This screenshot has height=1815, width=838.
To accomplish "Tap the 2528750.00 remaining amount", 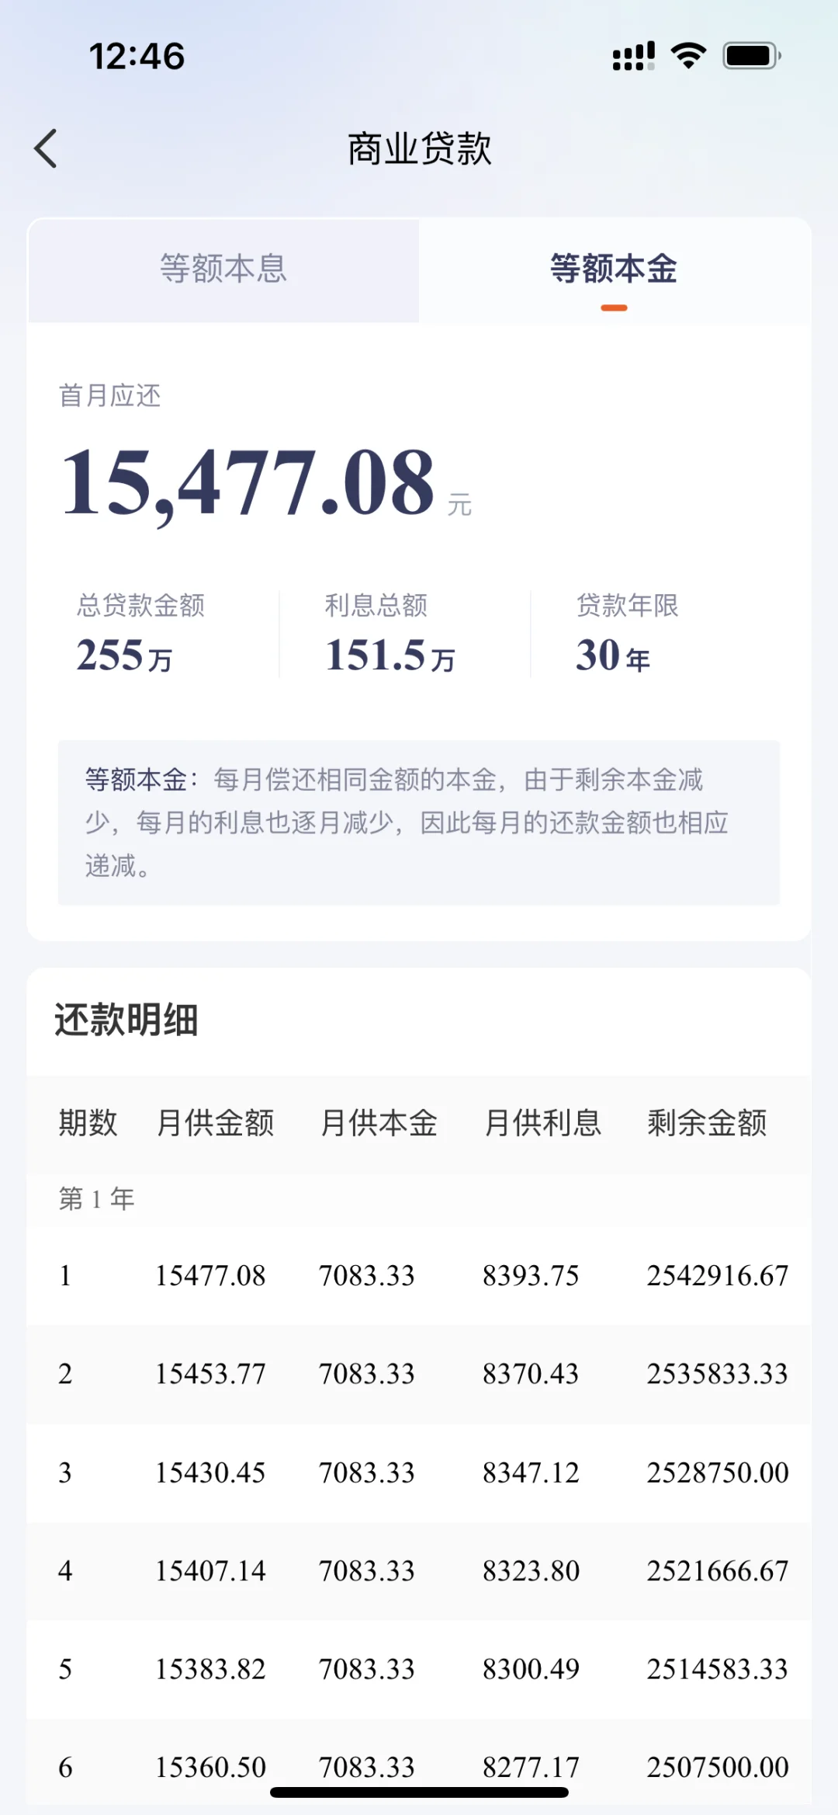I will [718, 1473].
